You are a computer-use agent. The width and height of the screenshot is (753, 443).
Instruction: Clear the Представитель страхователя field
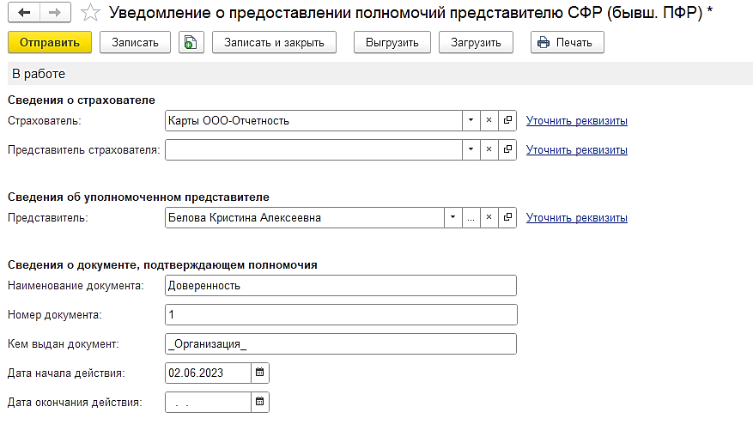point(489,150)
